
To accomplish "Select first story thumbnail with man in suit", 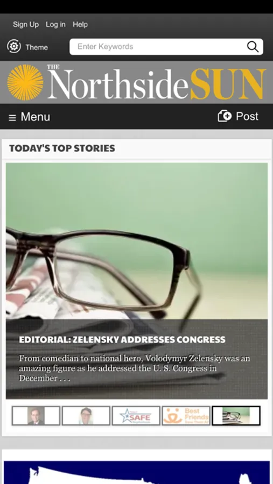I will pyautogui.click(x=36, y=416).
